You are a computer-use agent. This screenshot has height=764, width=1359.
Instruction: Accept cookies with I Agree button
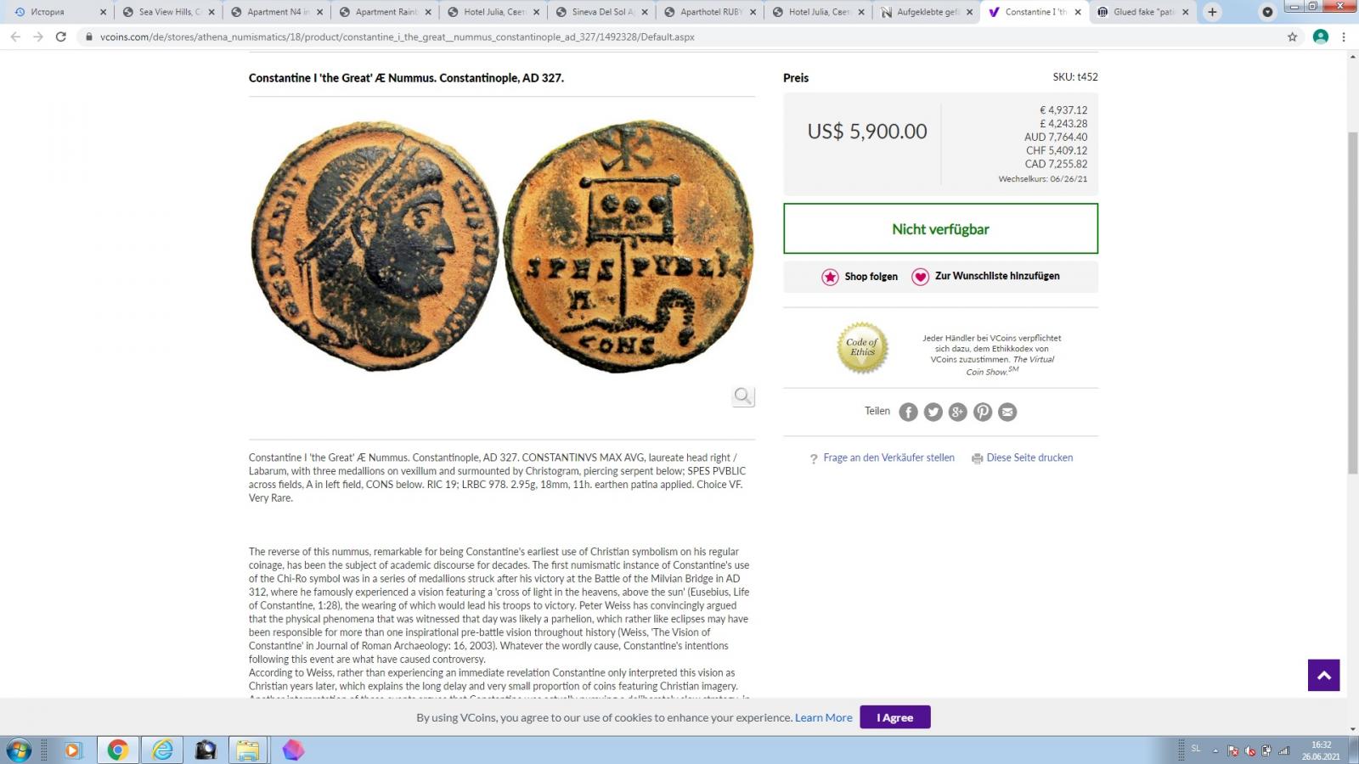(x=895, y=717)
